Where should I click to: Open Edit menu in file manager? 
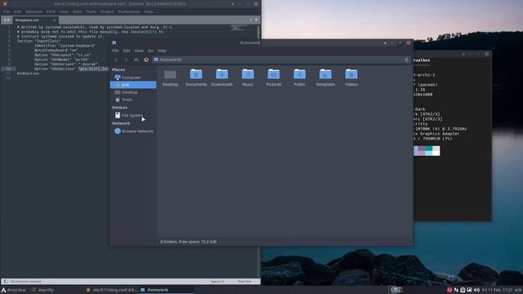pyautogui.click(x=127, y=51)
